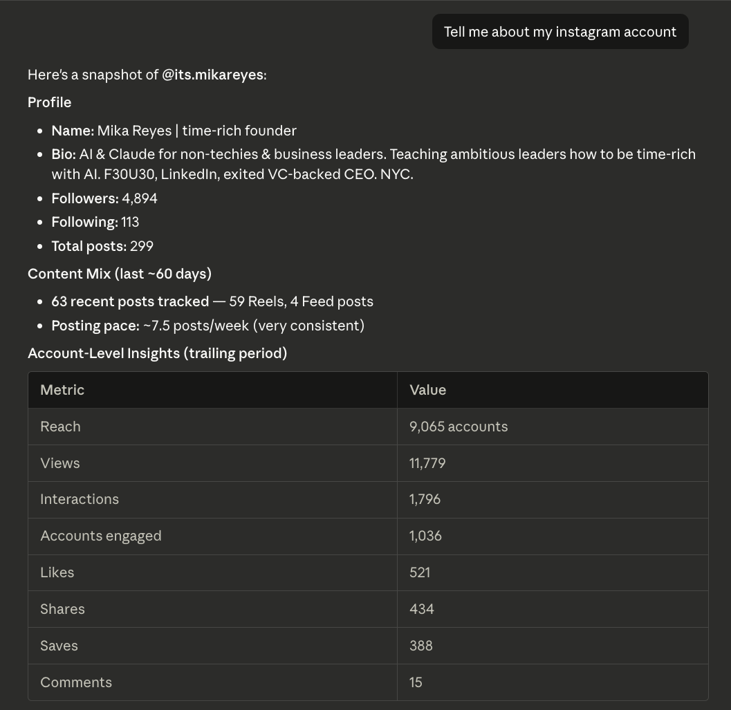Image resolution: width=731 pixels, height=710 pixels.
Task: Click the Reach row label
Action: click(x=60, y=427)
